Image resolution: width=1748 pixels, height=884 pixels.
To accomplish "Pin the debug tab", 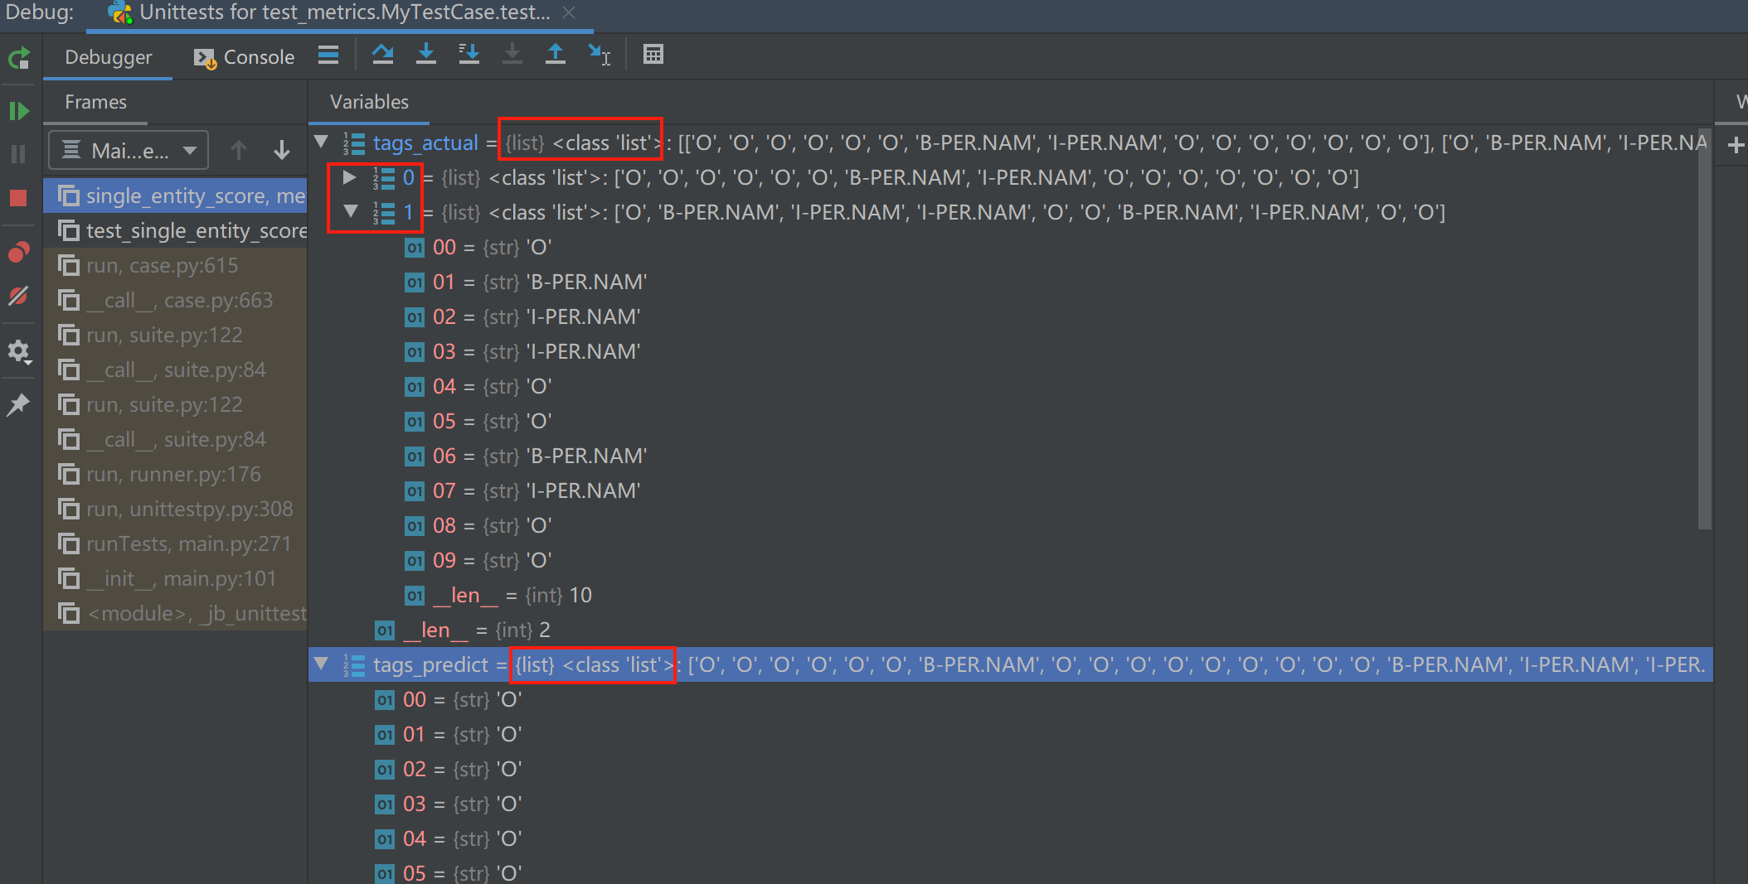I will click(x=19, y=405).
